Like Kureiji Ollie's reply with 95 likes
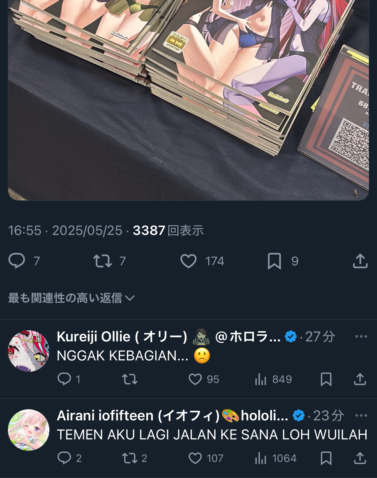 (195, 379)
